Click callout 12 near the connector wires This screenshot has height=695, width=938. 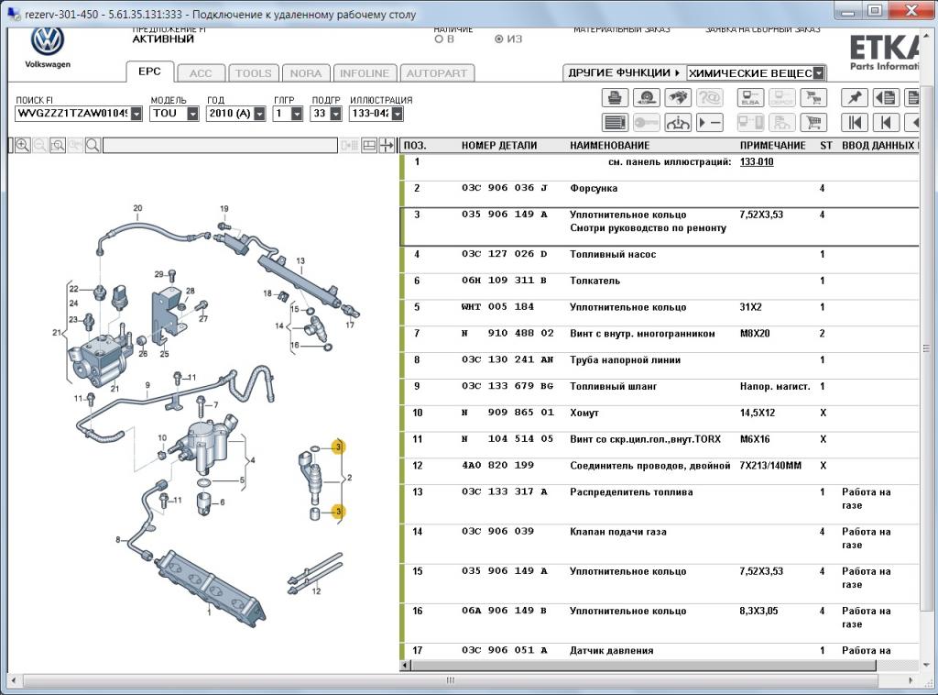click(316, 591)
